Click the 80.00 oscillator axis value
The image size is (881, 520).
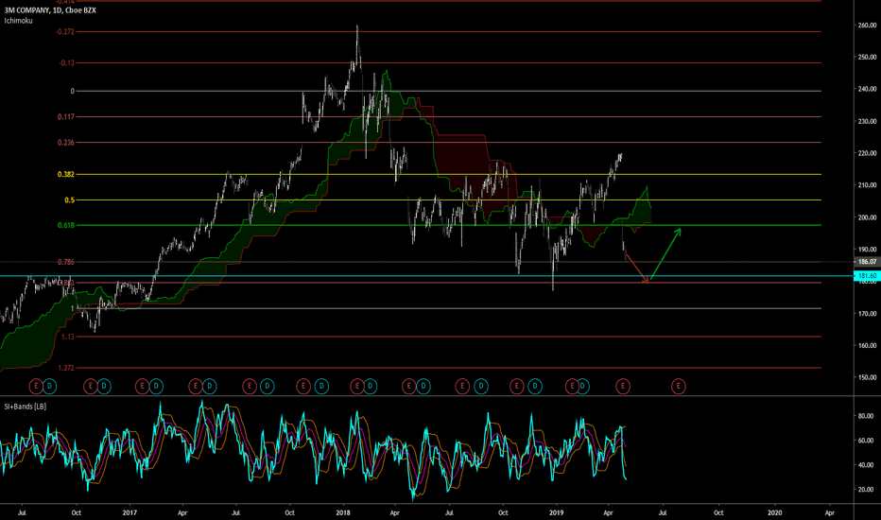point(866,416)
